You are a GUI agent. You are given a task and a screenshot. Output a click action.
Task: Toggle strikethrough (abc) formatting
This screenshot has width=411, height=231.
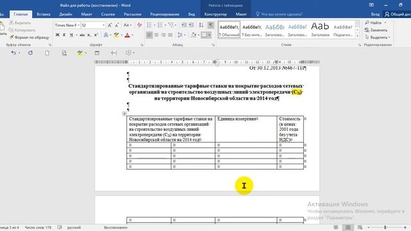[x=82, y=35]
